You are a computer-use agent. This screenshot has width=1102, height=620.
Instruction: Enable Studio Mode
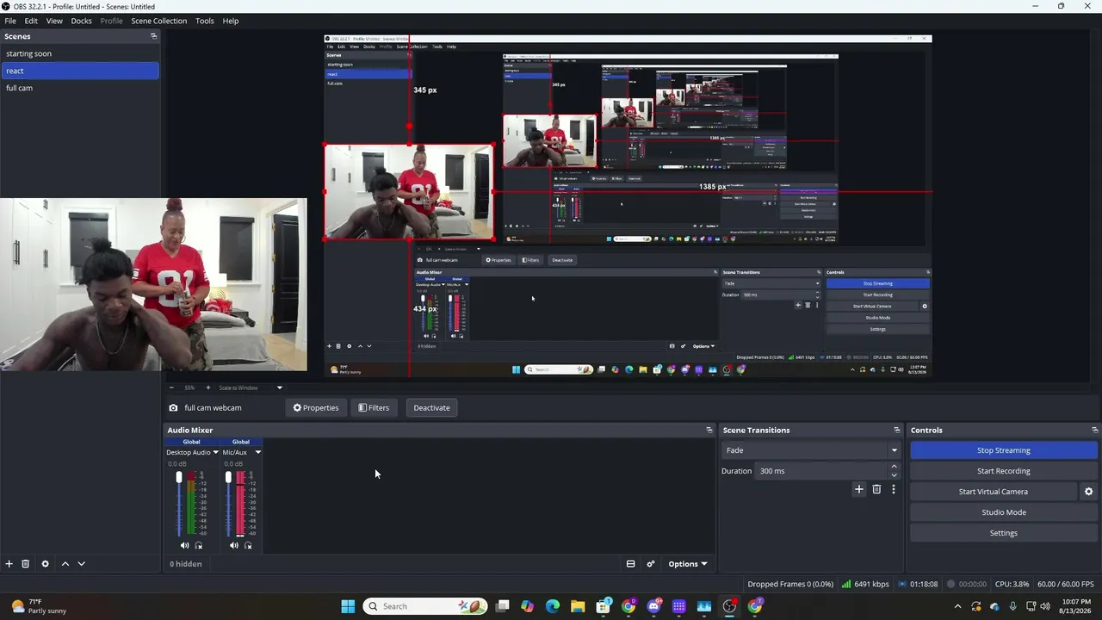[1003, 512]
